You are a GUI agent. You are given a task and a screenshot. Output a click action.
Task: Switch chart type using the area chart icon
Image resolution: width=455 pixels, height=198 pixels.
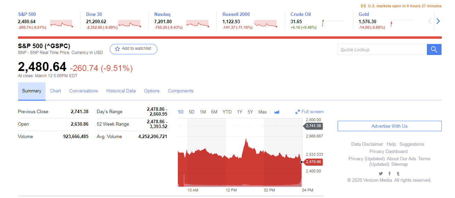277,112
